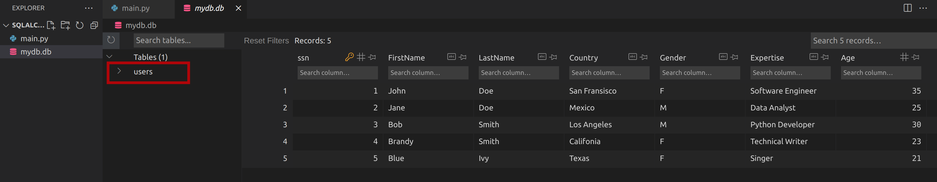This screenshot has height=182, width=937.
Task: Open main.py from the Explorer list
Action: click(34, 39)
